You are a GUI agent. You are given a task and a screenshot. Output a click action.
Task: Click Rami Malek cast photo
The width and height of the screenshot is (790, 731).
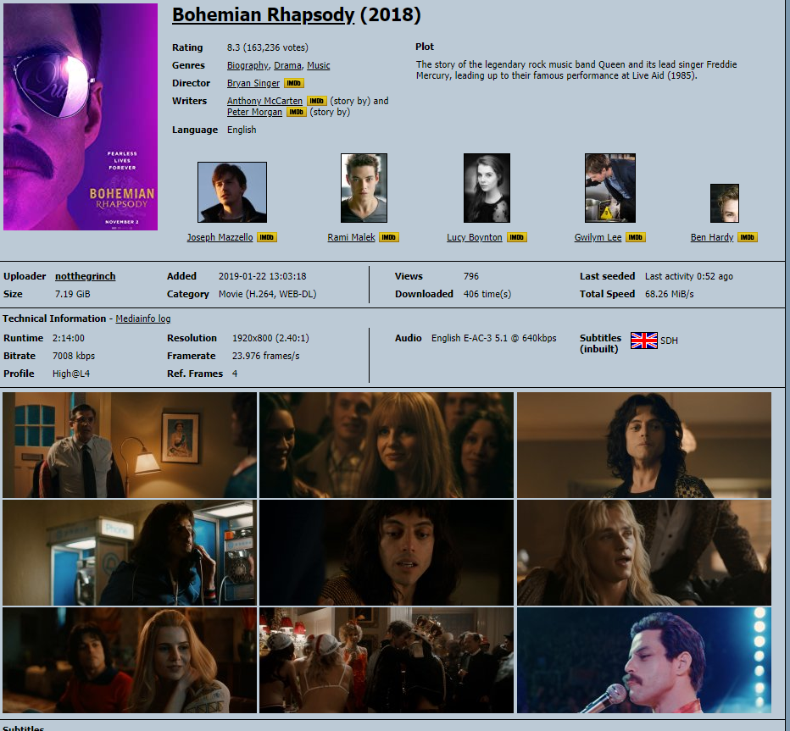(x=364, y=188)
